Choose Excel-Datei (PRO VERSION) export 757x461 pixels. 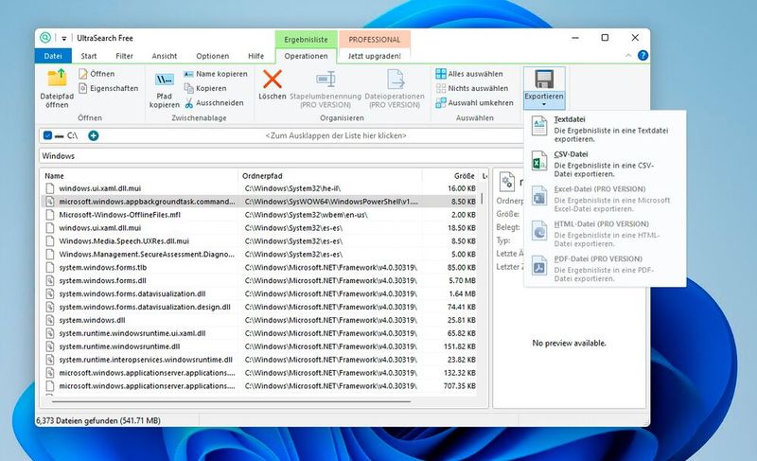pos(605,199)
